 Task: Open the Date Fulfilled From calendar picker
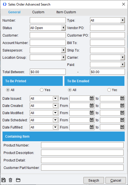(x=92, y=127)
